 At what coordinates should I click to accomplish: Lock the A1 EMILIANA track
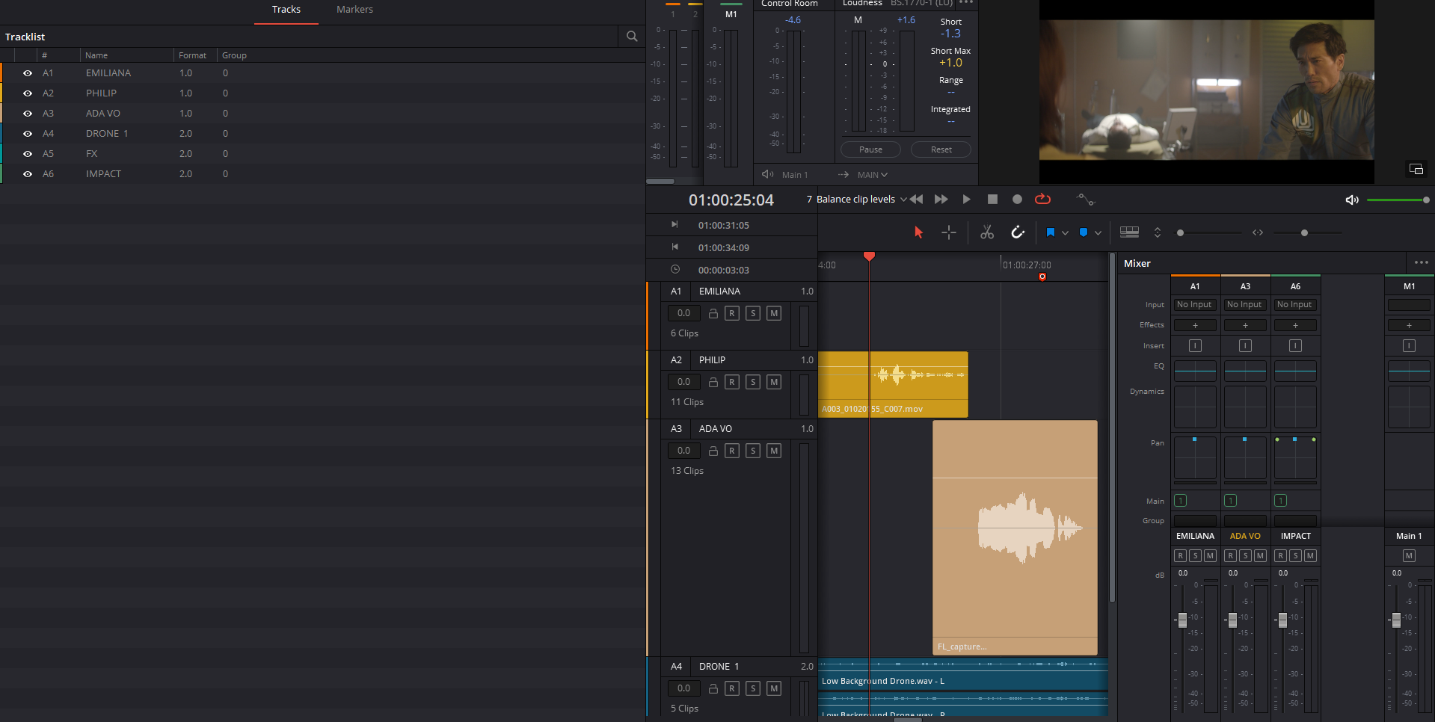713,313
